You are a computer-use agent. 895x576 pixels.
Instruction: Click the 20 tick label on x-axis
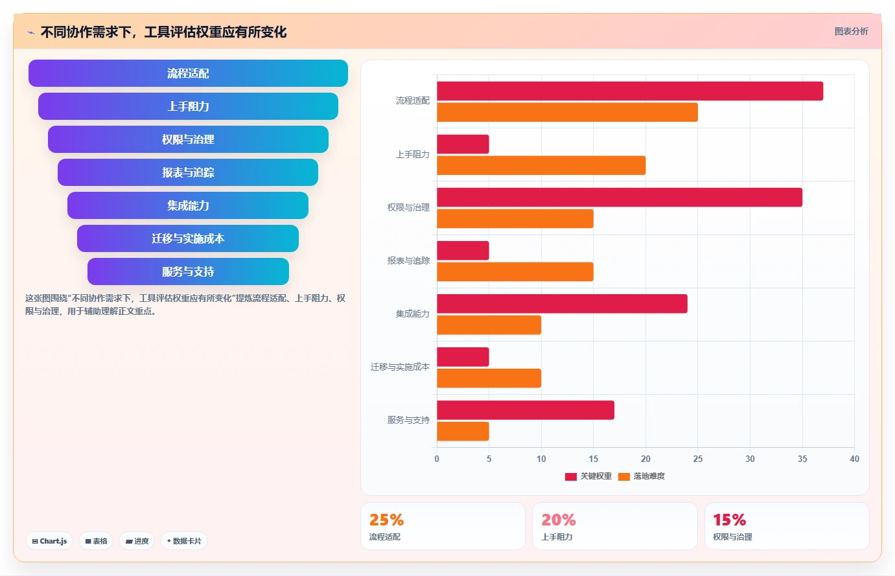(x=645, y=459)
